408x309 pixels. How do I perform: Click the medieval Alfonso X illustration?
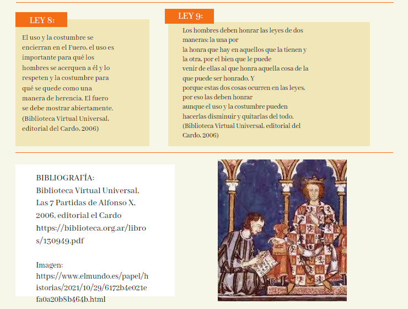point(282,231)
